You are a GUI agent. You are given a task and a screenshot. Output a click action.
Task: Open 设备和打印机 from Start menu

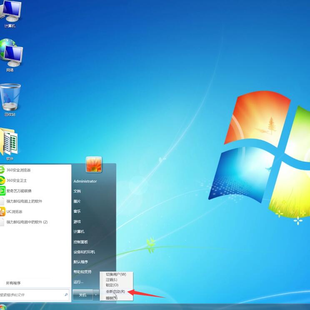coord(84,252)
